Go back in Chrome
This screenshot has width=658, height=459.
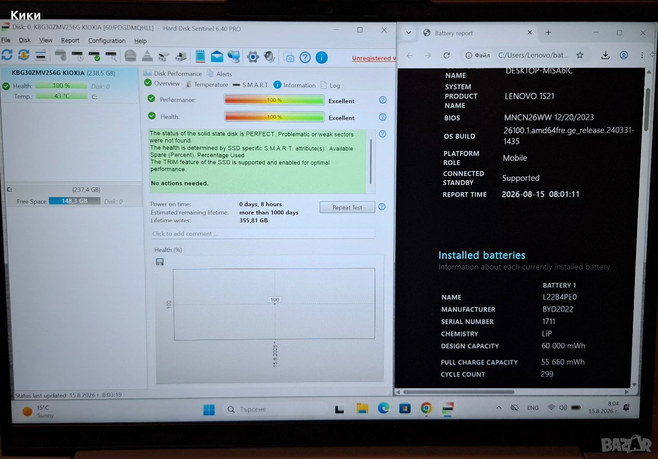[410, 55]
